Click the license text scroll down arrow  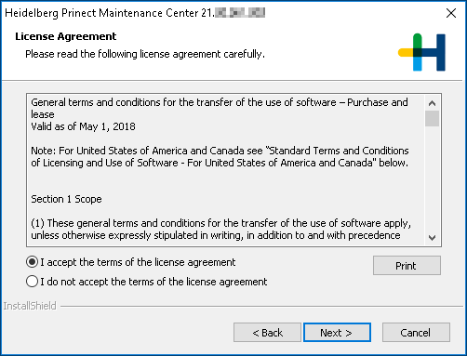[x=432, y=238]
